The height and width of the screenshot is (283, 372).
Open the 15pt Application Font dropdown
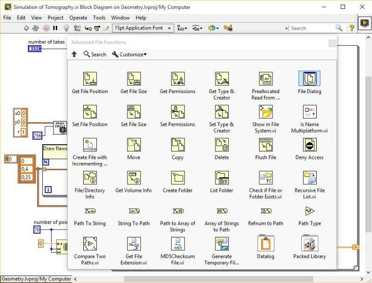(143, 28)
